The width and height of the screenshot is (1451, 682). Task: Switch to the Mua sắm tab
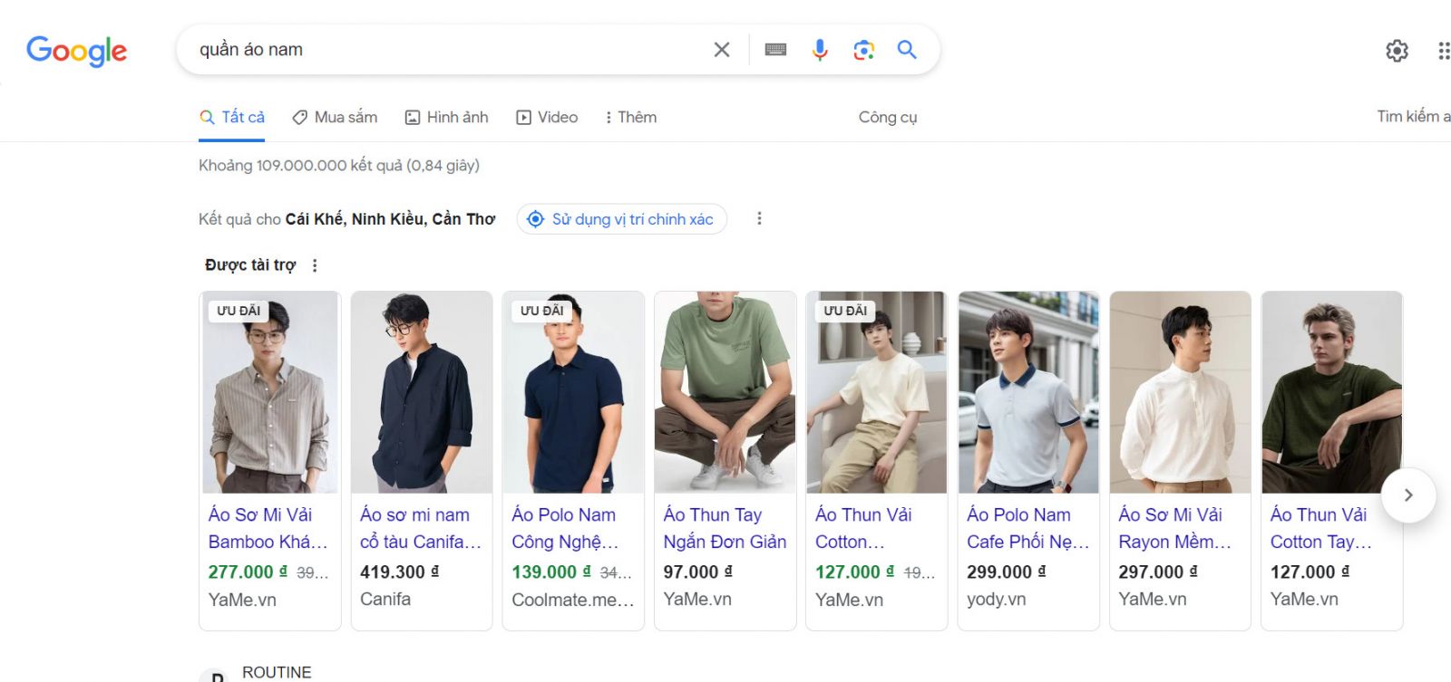point(335,117)
